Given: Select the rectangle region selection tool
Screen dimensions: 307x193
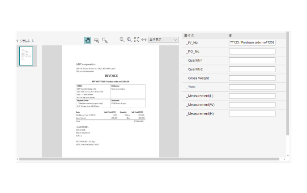Looking at the screenshot, I should coord(96,40).
